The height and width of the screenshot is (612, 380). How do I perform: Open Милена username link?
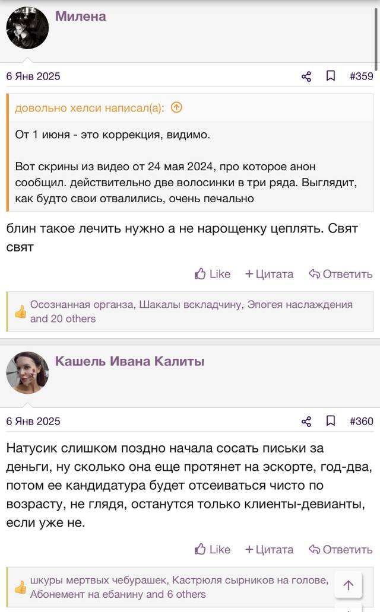[81, 17]
